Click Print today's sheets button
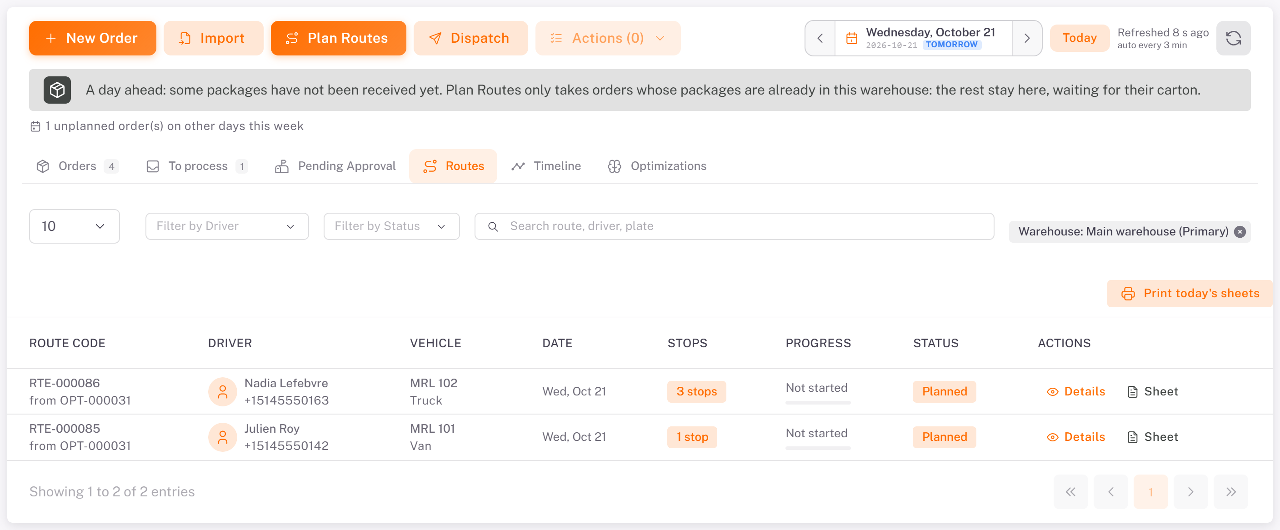The image size is (1280, 530). (x=1190, y=294)
